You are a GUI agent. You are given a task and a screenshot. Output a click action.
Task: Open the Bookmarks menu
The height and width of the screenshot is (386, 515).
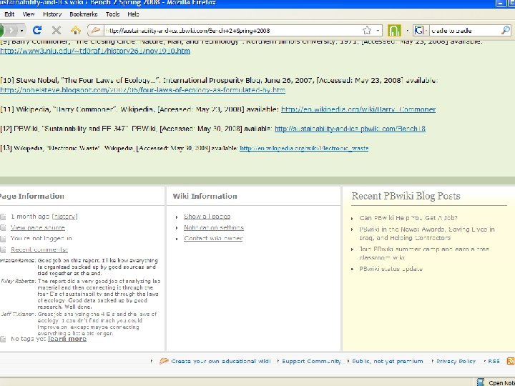tap(84, 14)
